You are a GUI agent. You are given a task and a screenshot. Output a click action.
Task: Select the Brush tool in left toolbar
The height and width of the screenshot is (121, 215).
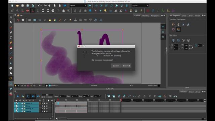coord(11,28)
